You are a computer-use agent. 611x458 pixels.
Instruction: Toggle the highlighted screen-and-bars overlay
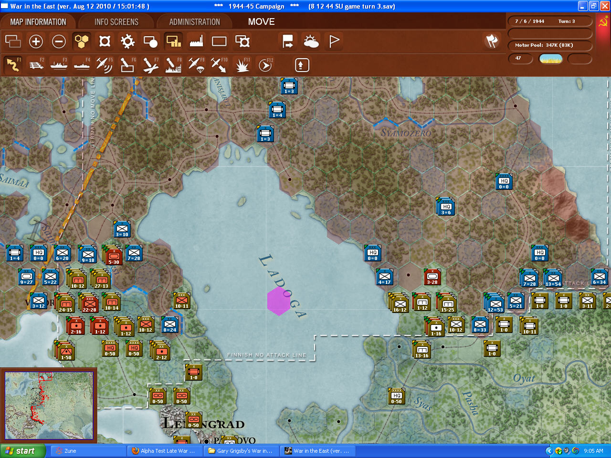click(173, 42)
